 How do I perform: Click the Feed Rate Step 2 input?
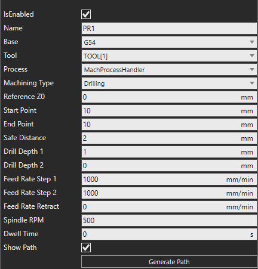click(169, 193)
